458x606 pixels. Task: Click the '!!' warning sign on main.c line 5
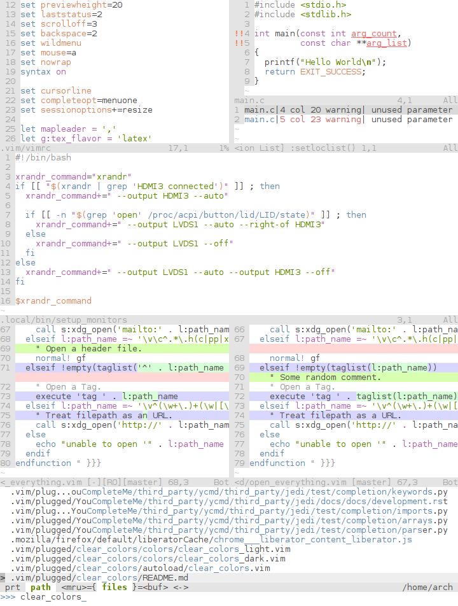[239, 43]
